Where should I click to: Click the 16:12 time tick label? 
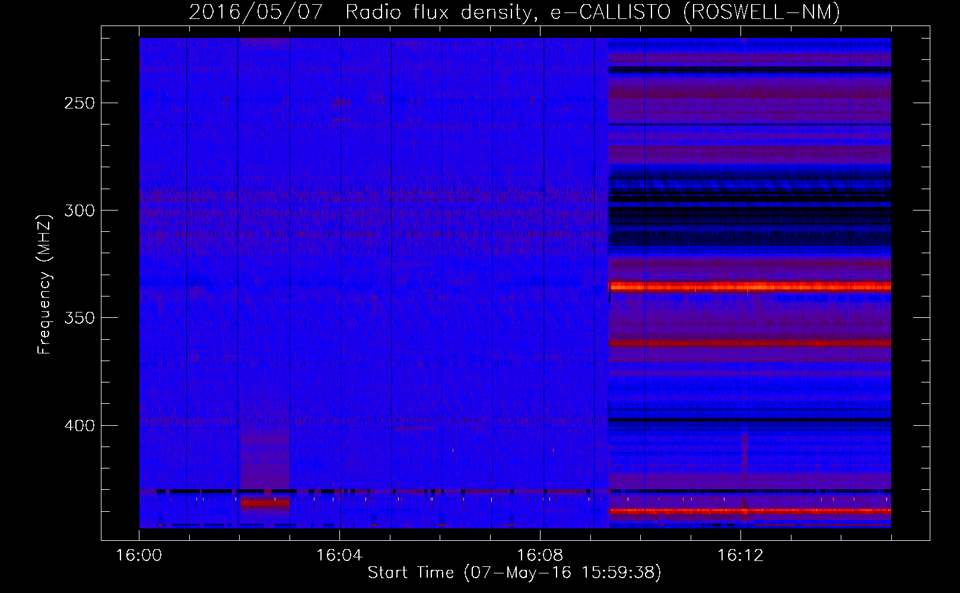coord(740,556)
